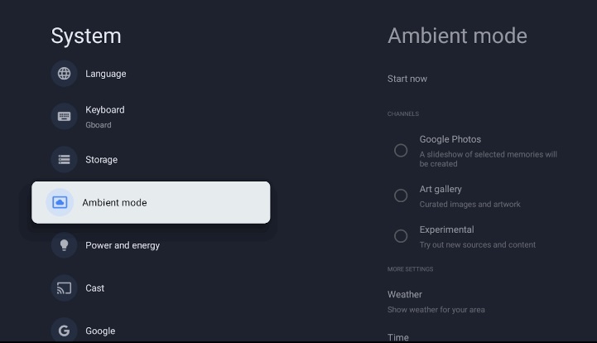Click the highlighted Ambient mode item
The height and width of the screenshot is (343, 597).
pos(151,203)
